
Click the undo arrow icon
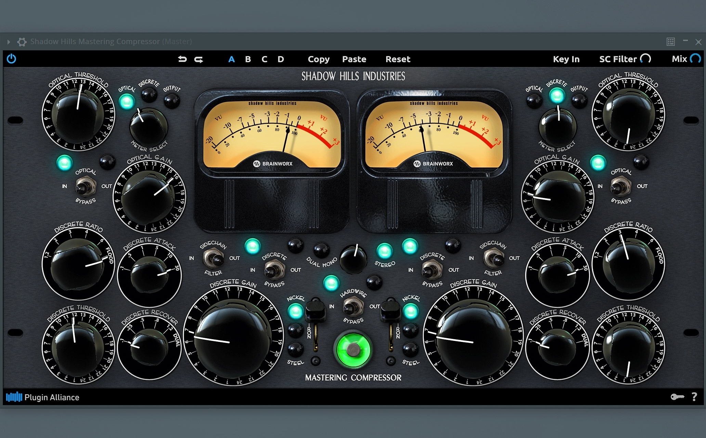point(182,59)
